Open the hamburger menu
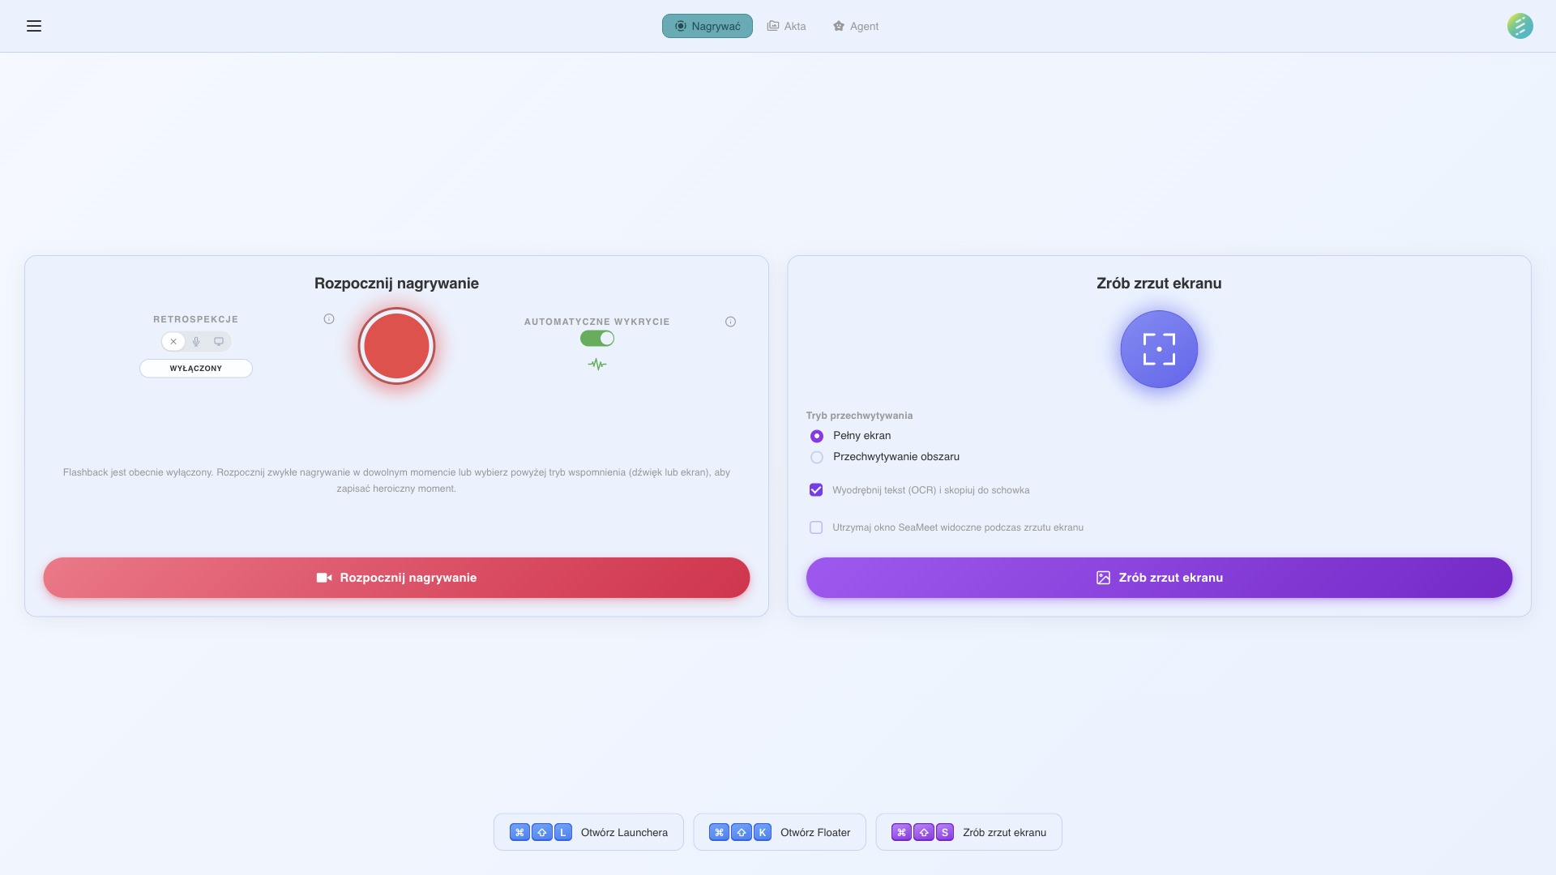Viewport: 1556px width, 875px height. pos(34,26)
